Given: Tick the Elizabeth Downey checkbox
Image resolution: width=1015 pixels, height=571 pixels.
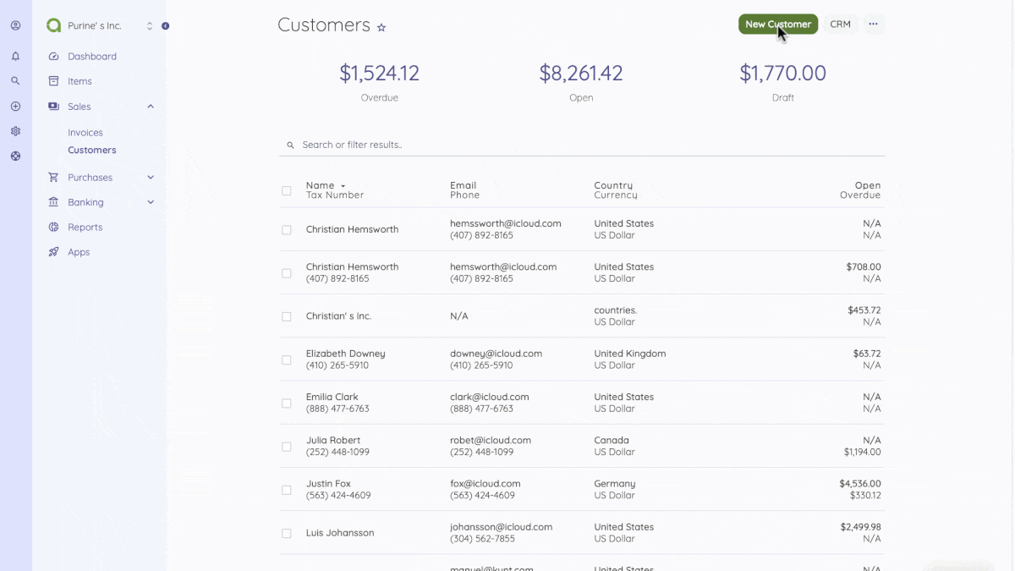Looking at the screenshot, I should click(x=287, y=360).
